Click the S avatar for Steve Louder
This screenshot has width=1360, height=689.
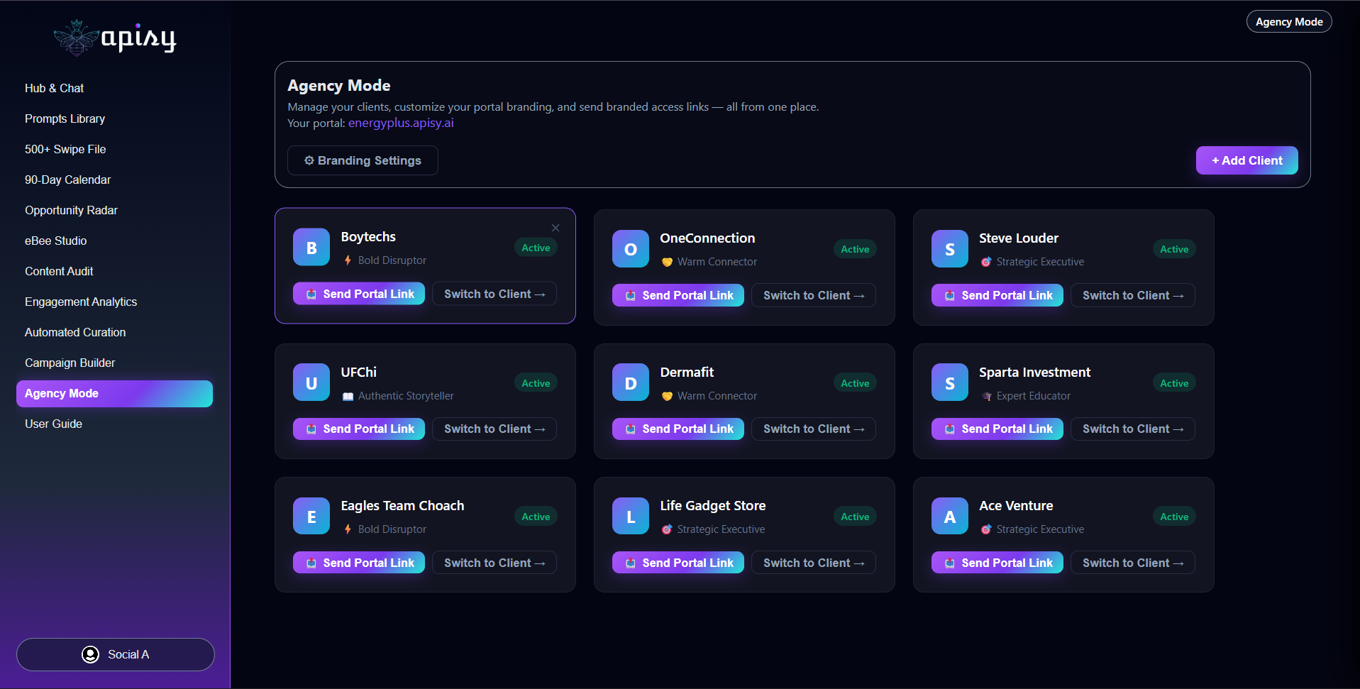coord(950,248)
